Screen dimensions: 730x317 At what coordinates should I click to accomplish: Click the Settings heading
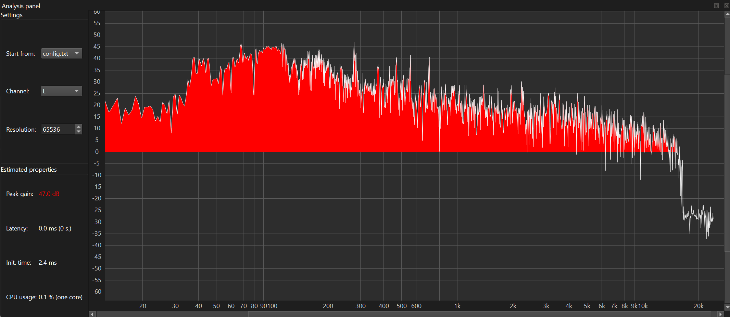12,15
